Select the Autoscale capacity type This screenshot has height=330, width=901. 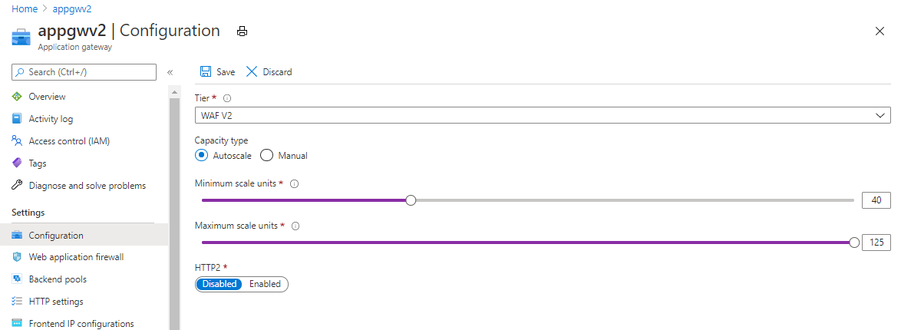(202, 155)
